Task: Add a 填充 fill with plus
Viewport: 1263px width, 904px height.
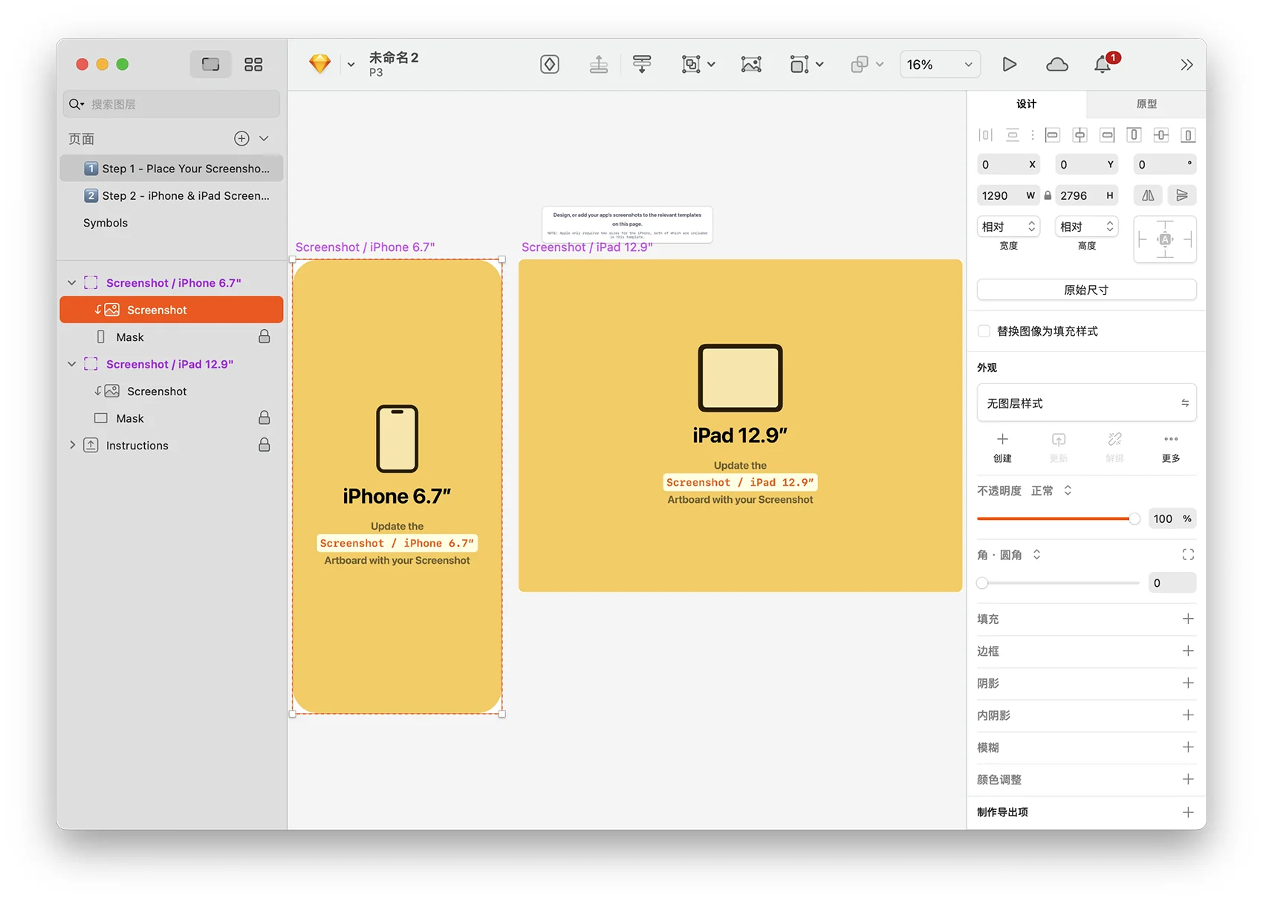Action: coord(1188,619)
